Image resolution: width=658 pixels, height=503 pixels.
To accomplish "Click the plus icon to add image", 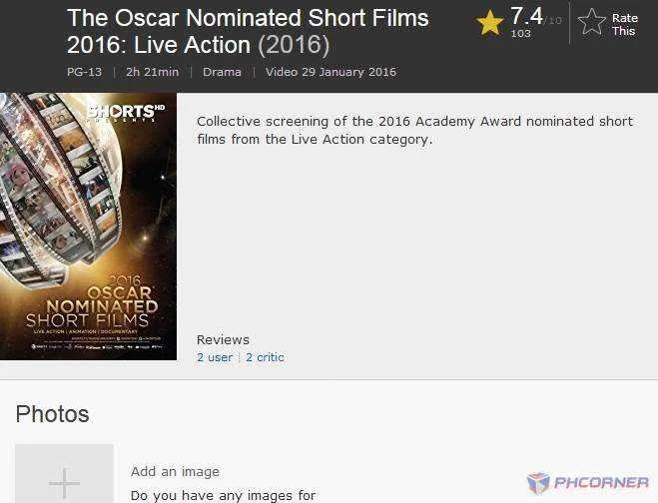I will 64,483.
